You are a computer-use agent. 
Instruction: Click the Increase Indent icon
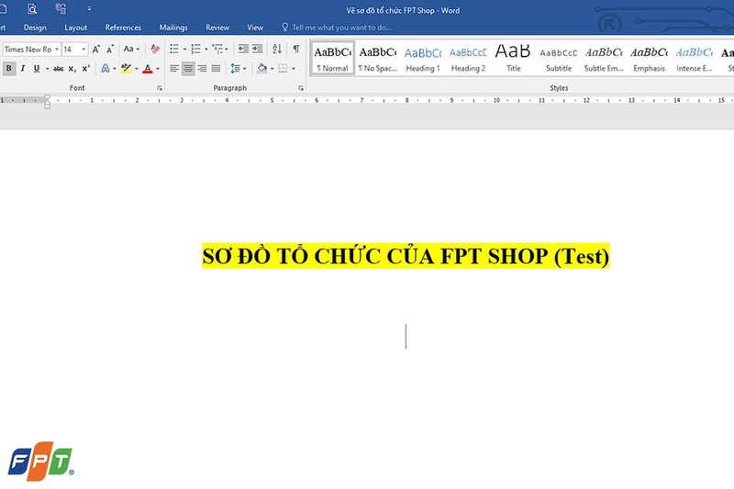click(x=258, y=50)
